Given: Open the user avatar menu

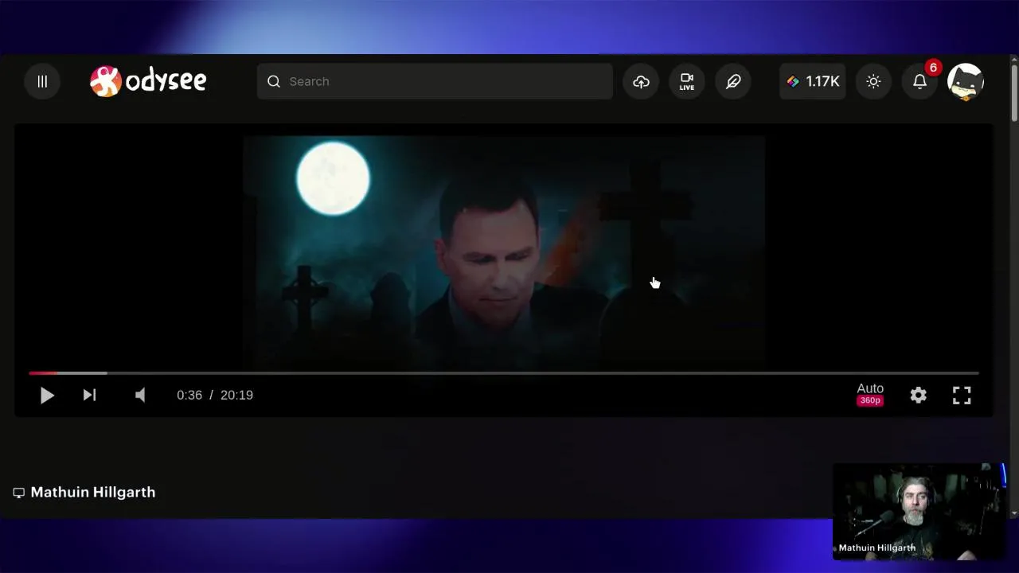Looking at the screenshot, I should (966, 81).
